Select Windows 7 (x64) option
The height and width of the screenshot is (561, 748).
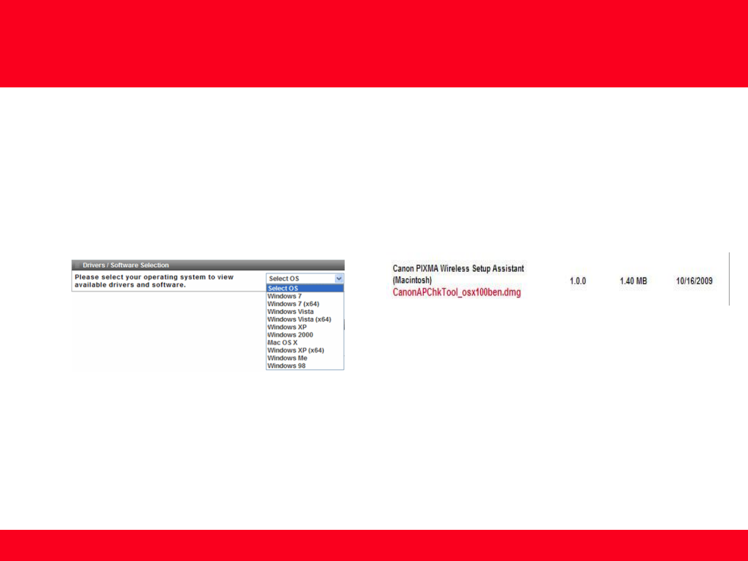click(305, 304)
